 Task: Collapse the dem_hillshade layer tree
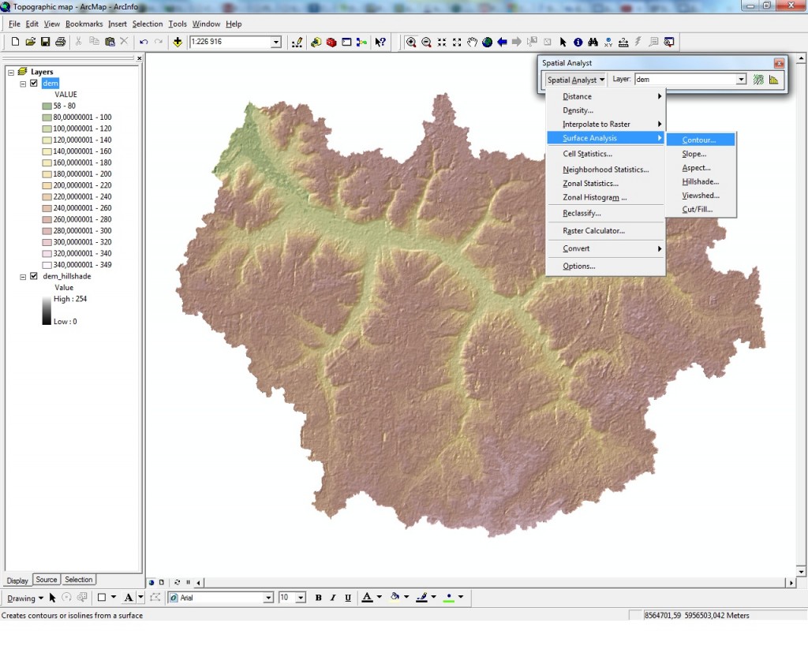[x=23, y=277]
